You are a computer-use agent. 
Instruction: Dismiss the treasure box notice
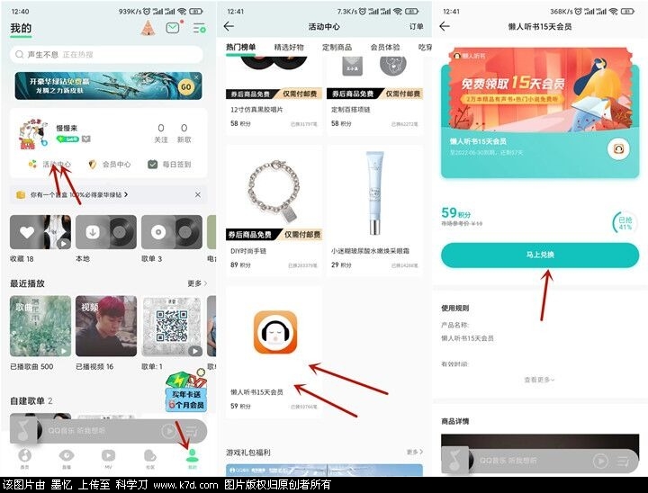197,194
